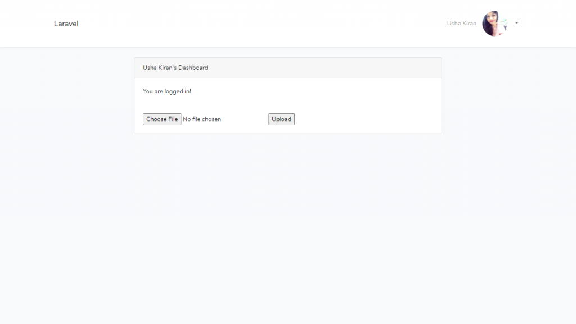Click the "You are logged in!" message

[167, 91]
